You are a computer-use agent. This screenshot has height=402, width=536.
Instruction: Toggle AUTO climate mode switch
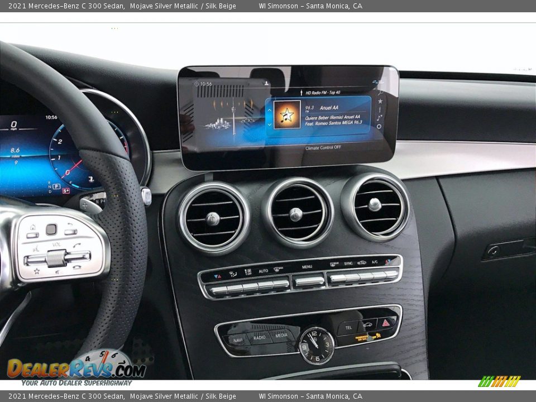click(264, 285)
